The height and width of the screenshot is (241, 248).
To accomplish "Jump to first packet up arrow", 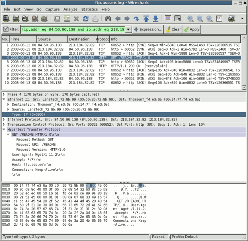I will [146, 18].
